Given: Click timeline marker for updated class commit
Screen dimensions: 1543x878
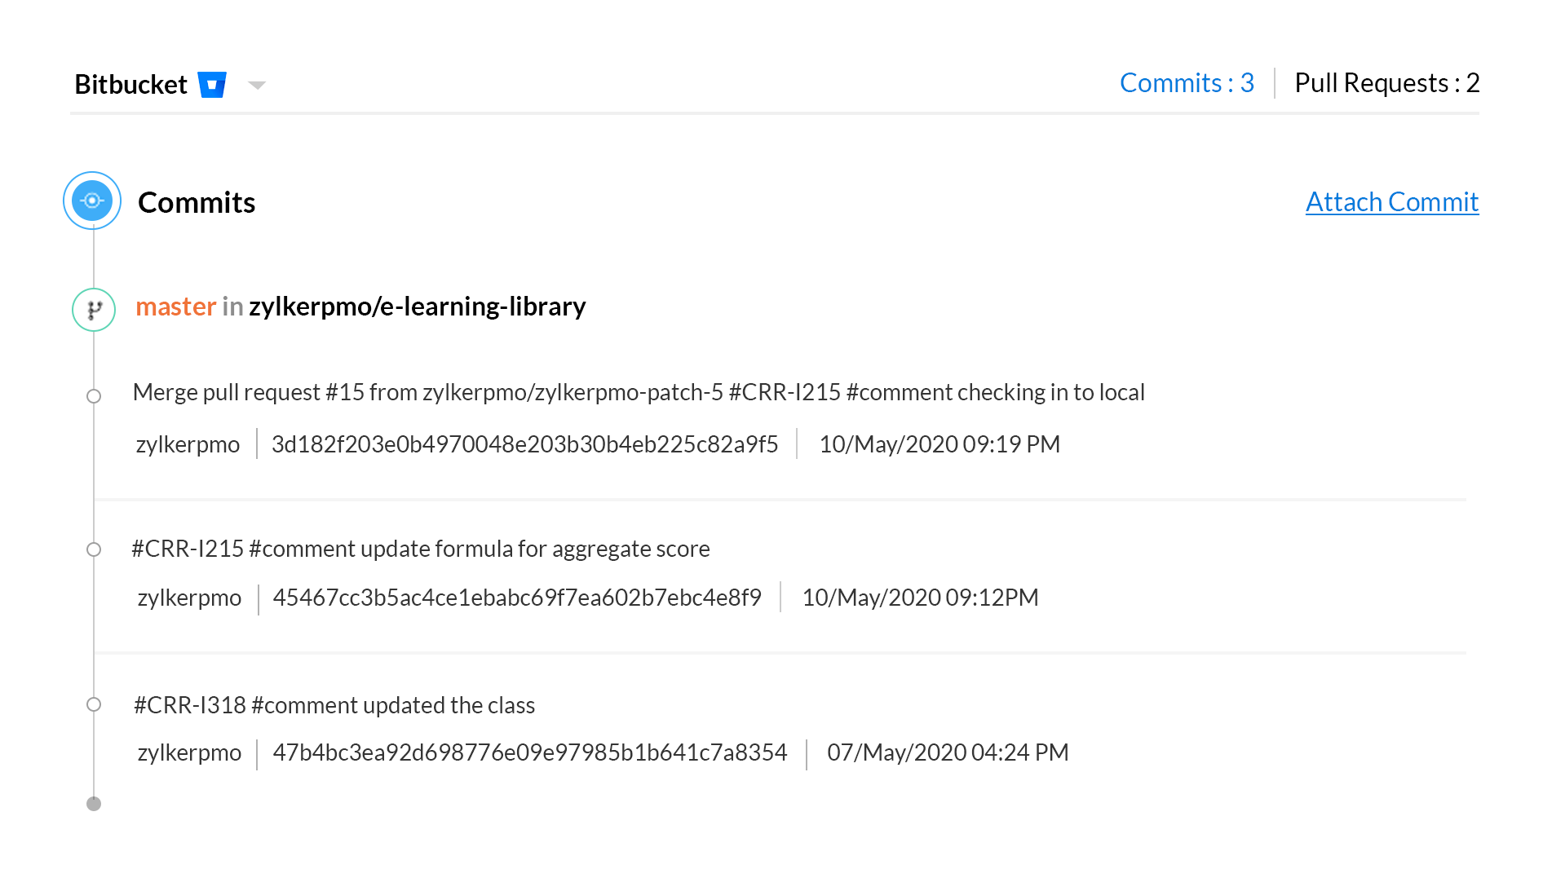Looking at the screenshot, I should tap(94, 704).
